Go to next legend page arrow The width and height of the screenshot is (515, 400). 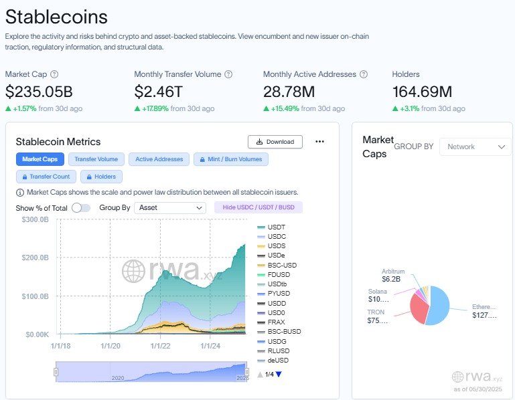[279, 375]
